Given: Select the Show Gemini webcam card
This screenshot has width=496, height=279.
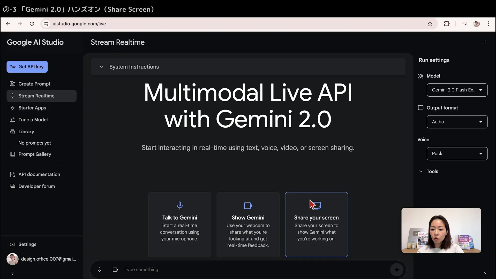Looking at the screenshot, I should point(248,224).
